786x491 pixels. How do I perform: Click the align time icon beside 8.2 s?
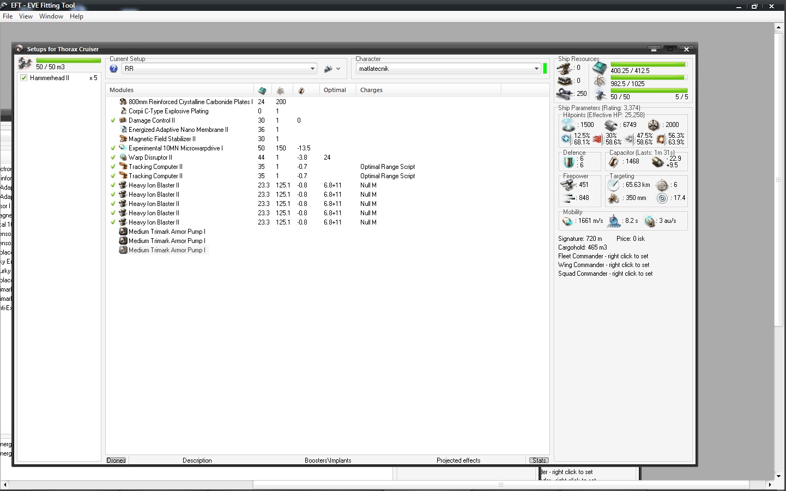[614, 221]
